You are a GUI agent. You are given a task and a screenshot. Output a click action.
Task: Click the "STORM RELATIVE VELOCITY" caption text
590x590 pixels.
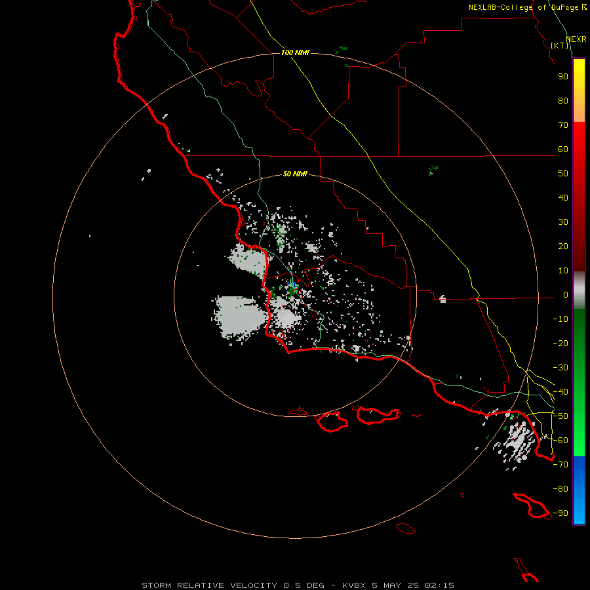coord(209,585)
